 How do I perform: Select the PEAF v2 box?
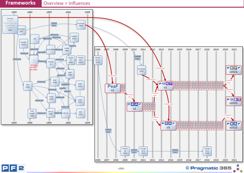135,107
